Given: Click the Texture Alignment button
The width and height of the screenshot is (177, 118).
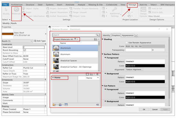Looking at the screenshot, I should tap(134, 70).
